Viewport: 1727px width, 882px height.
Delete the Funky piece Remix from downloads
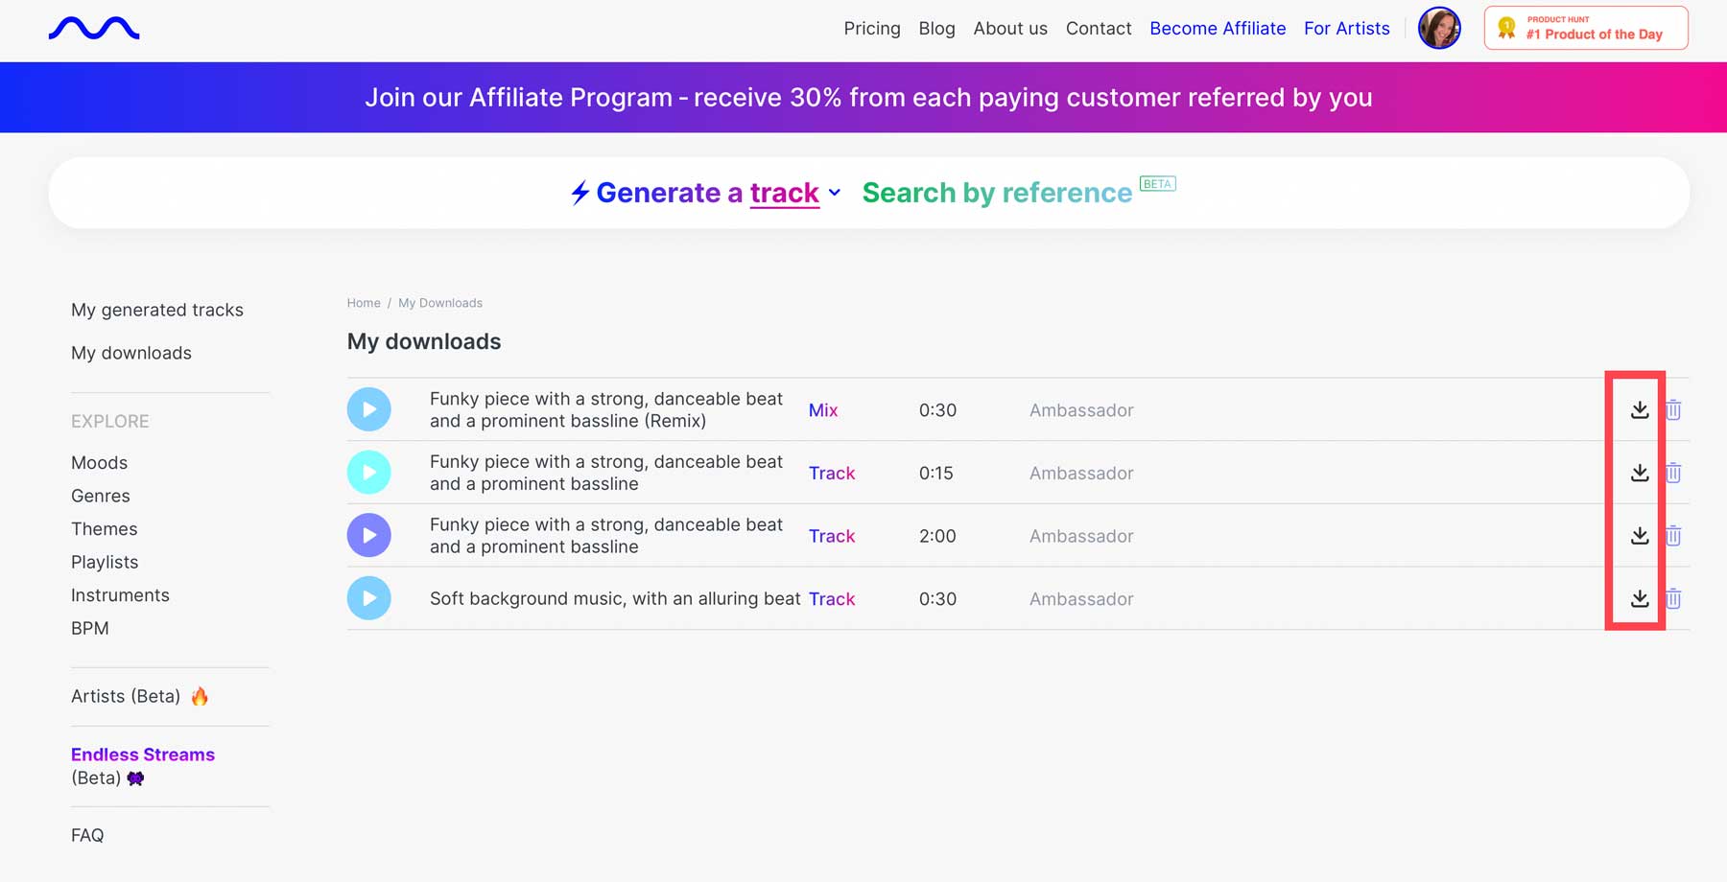(x=1673, y=409)
